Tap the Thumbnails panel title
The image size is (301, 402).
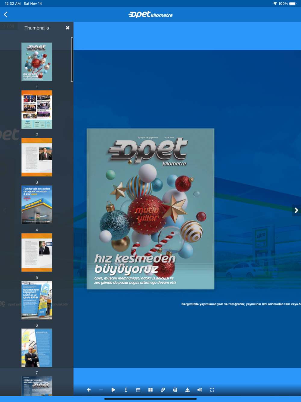point(37,28)
